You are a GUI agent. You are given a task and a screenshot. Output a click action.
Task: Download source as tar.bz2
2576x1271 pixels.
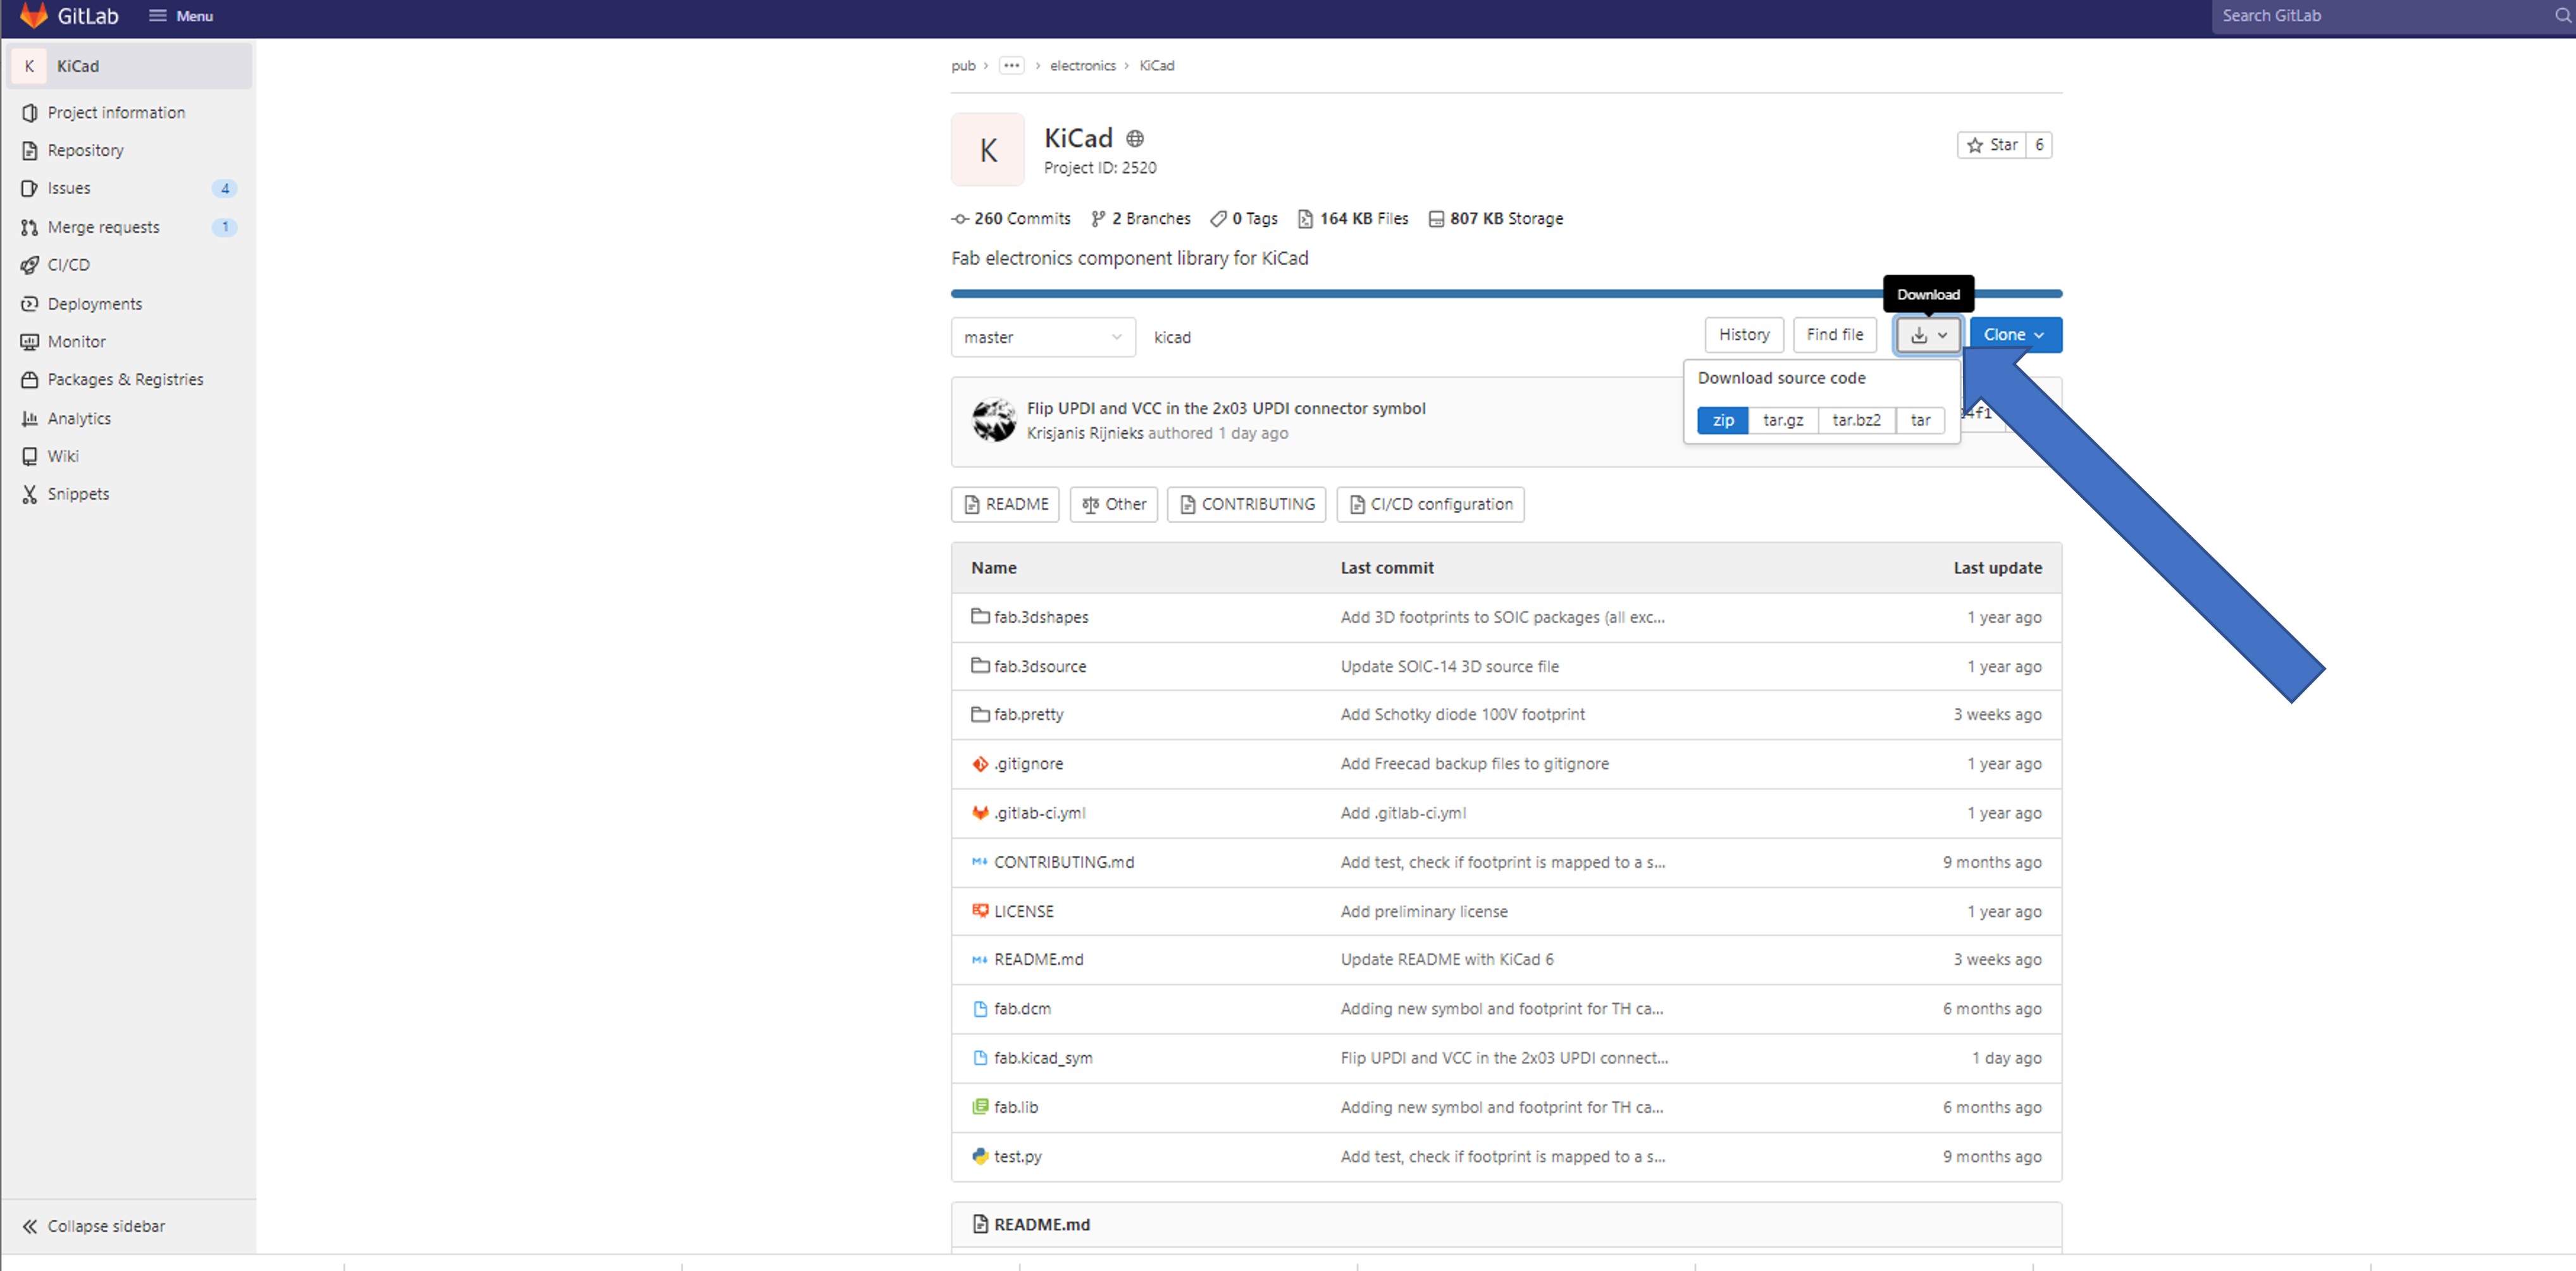pos(1856,421)
